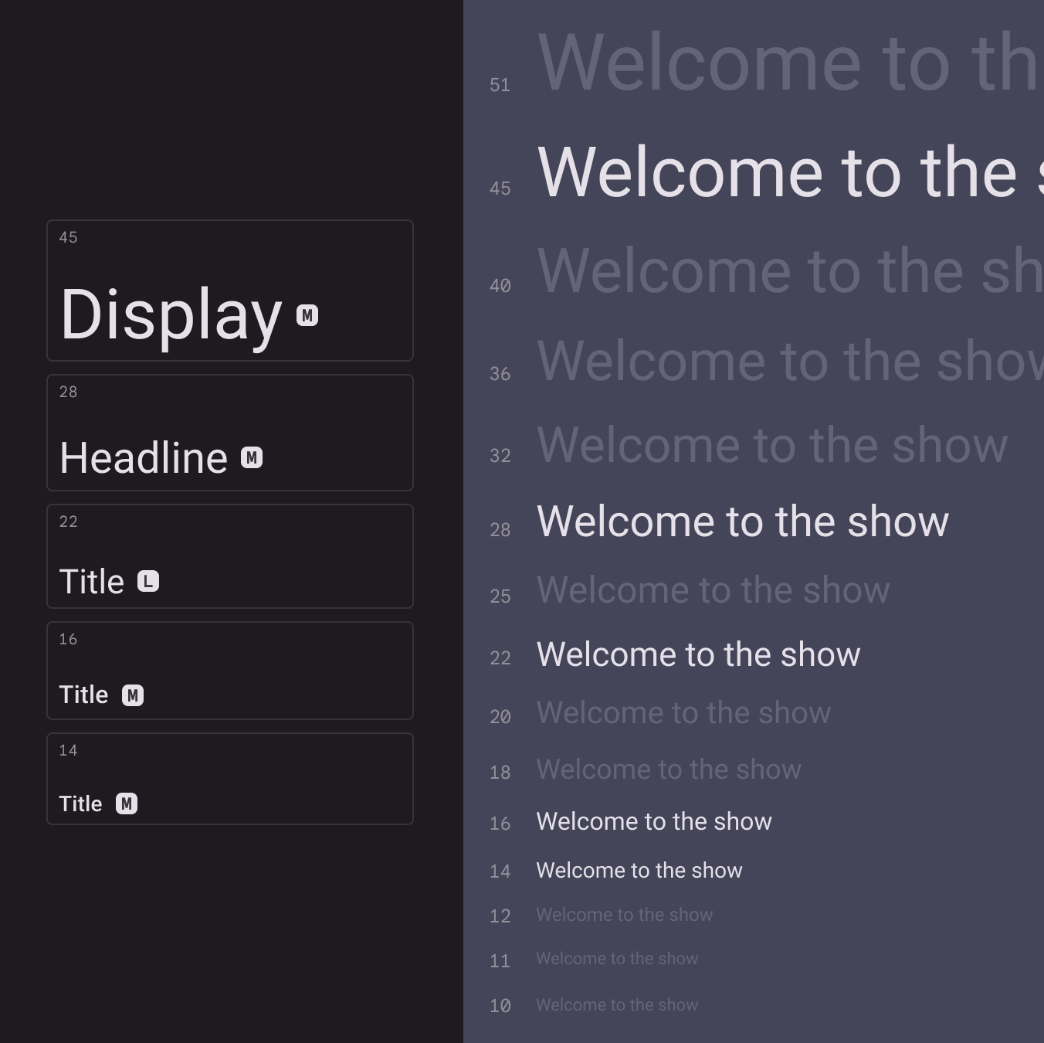Click the highlighted size 45 Welcome text
1044x1043 pixels.
(x=788, y=173)
